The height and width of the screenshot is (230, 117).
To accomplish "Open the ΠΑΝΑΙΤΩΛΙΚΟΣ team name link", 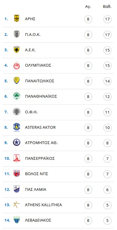I will pyautogui.click(x=40, y=81).
